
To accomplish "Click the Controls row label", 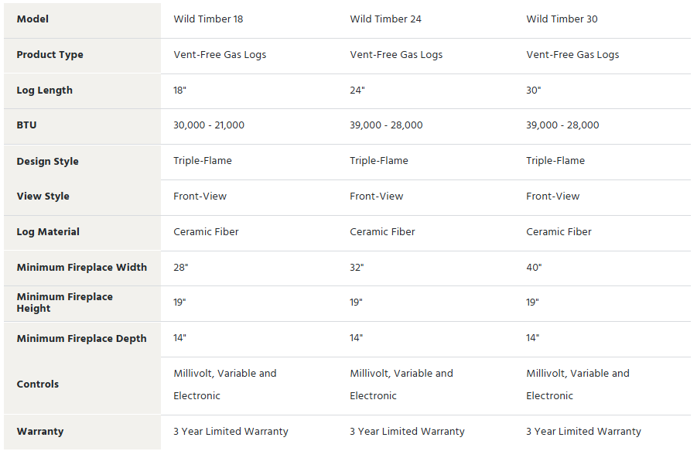I will [x=38, y=385].
